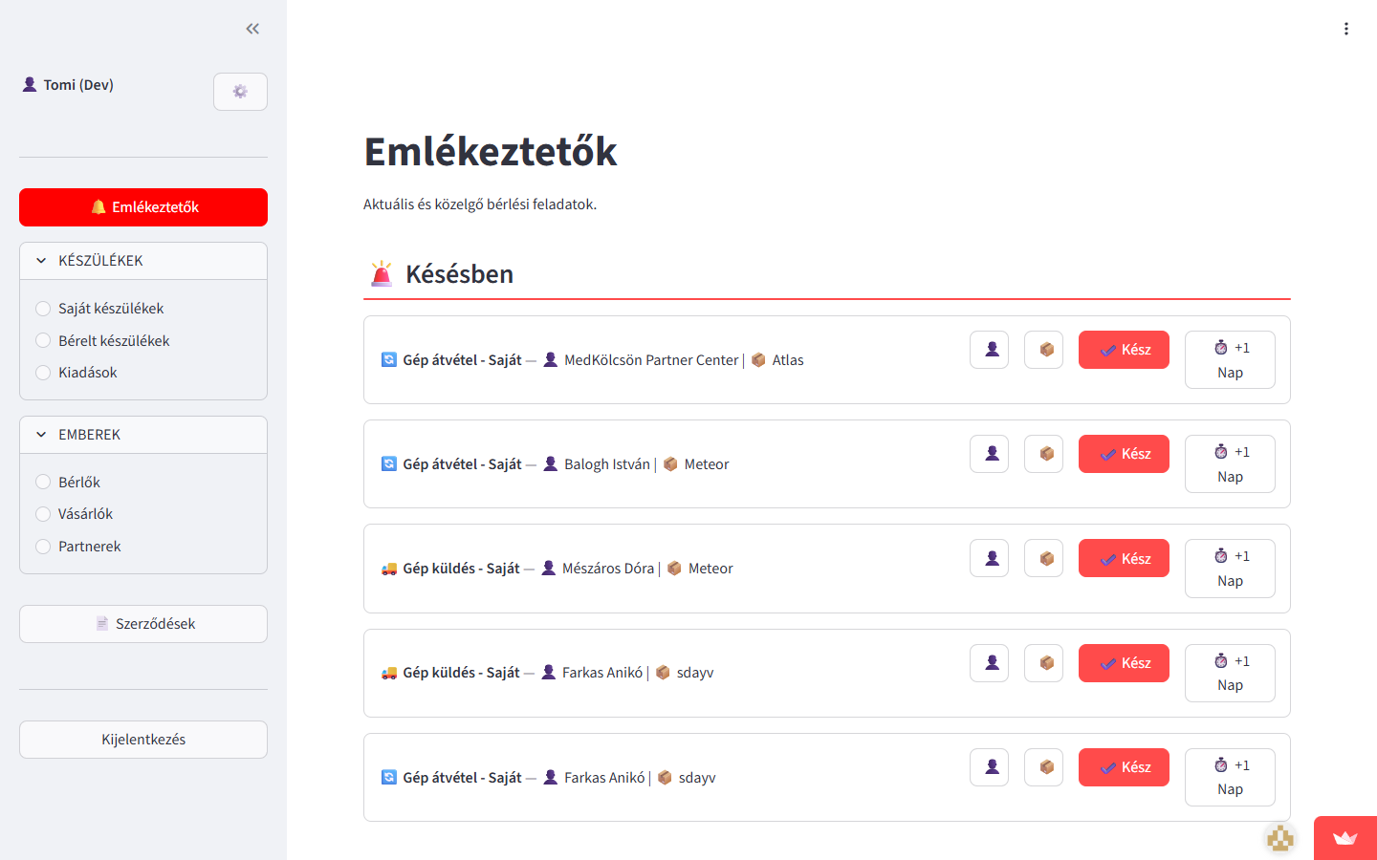Collapse the KÉSZÜLÉKEK section
This screenshot has height=860, width=1377.
coord(41,261)
